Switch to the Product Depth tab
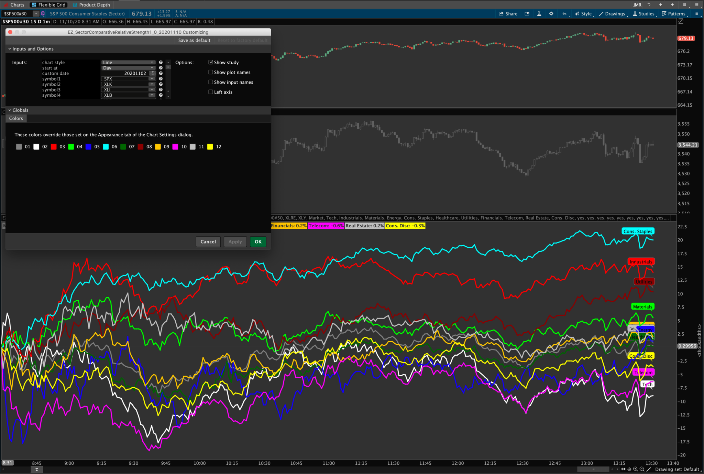 91,5
